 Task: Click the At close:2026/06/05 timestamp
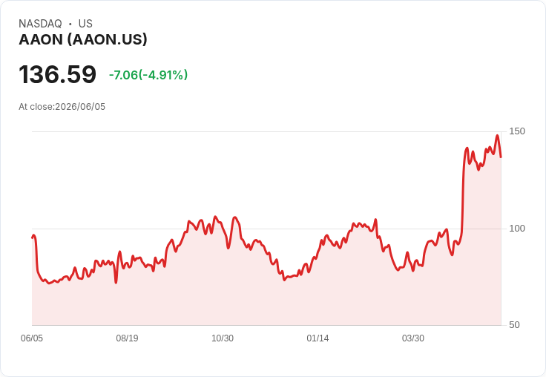[x=62, y=107]
